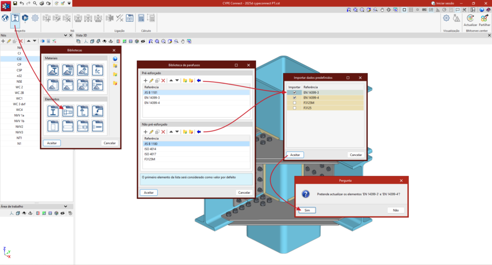Click the blue globe icon in Bibliotecas sidebar

[115, 59]
